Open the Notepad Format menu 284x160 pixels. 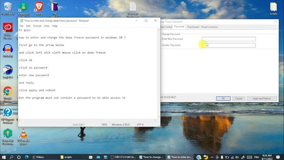[37, 26]
